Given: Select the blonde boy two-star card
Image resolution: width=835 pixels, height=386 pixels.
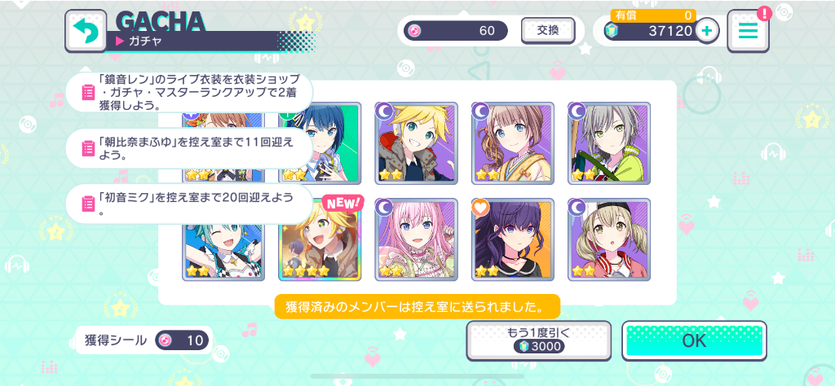Looking at the screenshot, I should click(x=416, y=143).
